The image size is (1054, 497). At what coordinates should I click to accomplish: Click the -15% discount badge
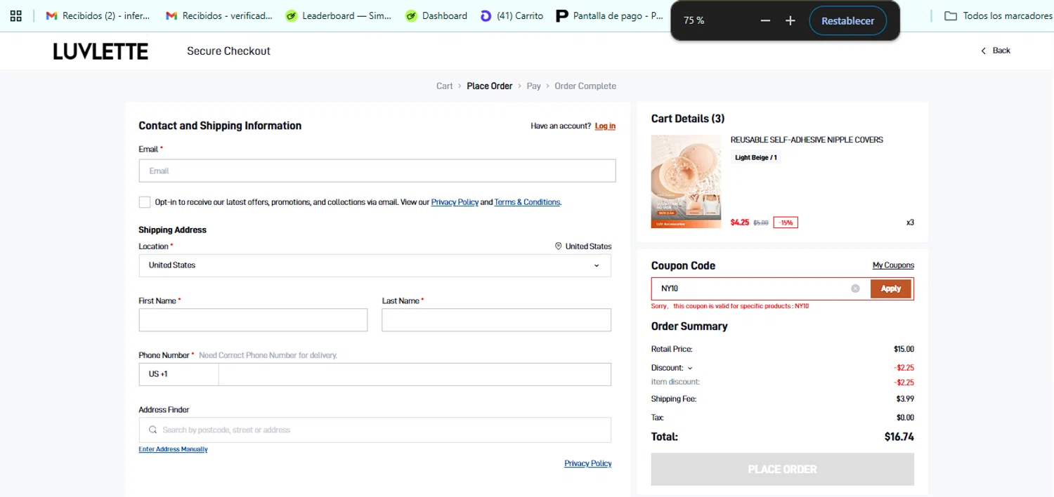[786, 223]
